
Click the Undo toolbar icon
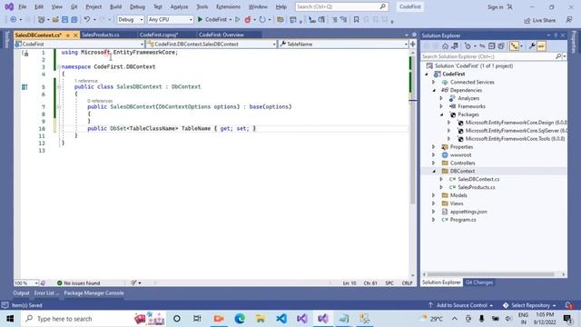(x=87, y=20)
